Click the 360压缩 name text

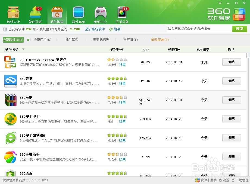tap(26, 98)
